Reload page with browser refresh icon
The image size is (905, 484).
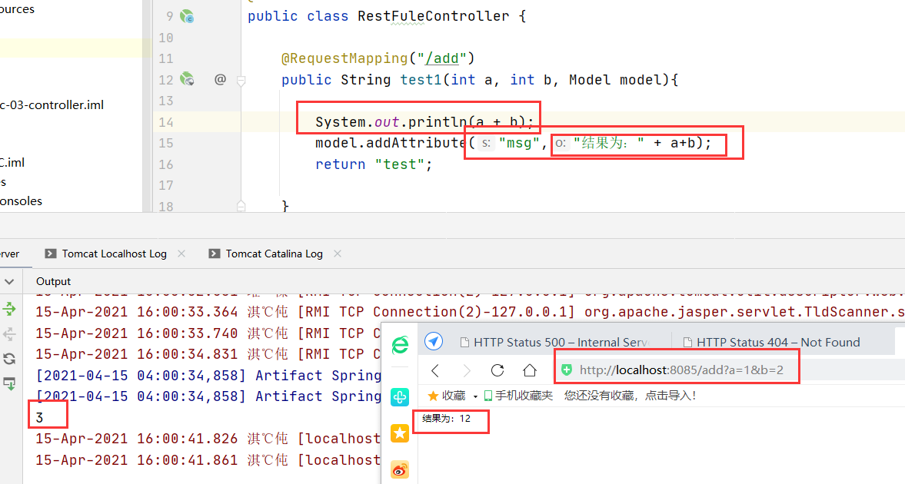coord(497,370)
